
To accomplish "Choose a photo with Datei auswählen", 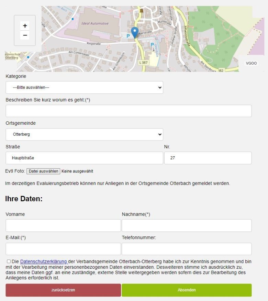I will 43,171.
